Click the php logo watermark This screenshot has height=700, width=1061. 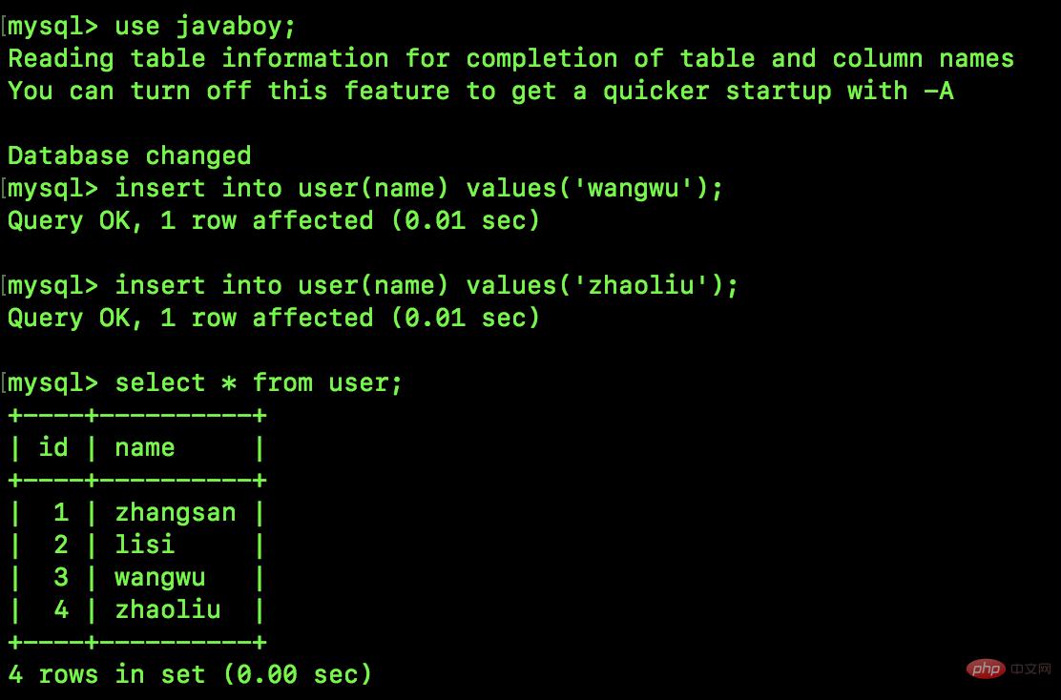(x=986, y=669)
